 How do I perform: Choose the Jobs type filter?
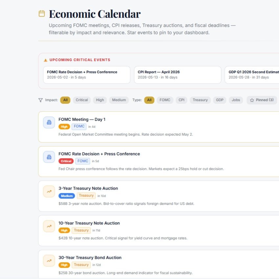[x=236, y=100]
